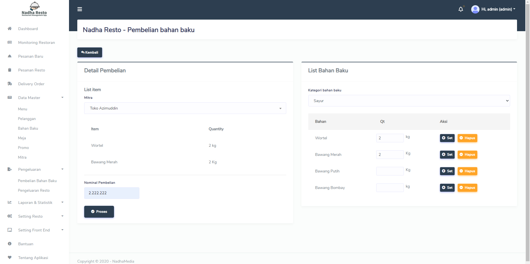530x264 pixels.
Task: Click Set for Bawang Merah
Action: coord(447,154)
